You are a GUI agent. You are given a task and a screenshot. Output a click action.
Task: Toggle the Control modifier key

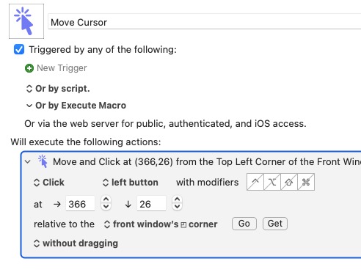(255, 182)
